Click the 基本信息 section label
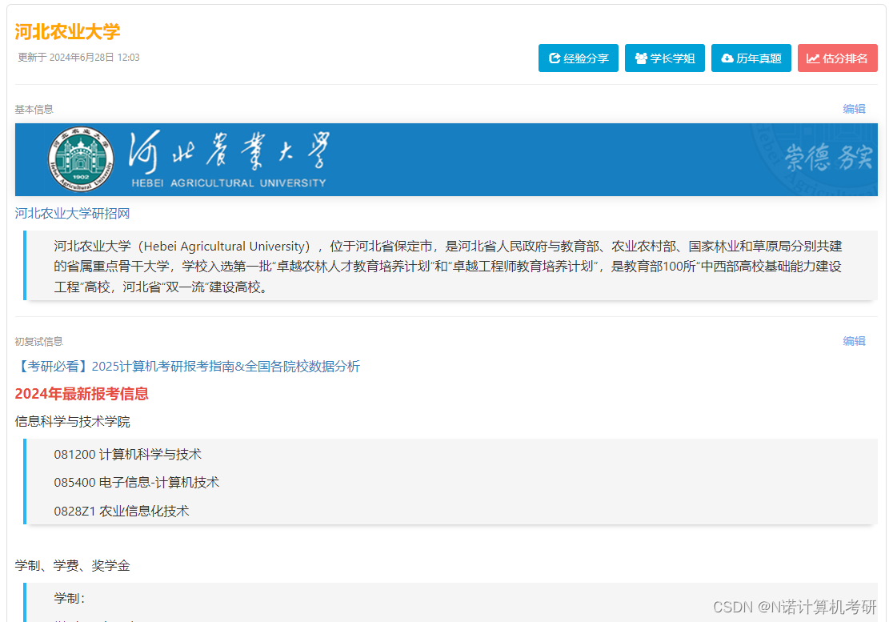 tap(34, 110)
